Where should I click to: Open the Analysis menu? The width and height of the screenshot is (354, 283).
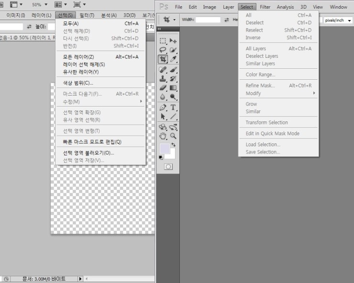285,7
